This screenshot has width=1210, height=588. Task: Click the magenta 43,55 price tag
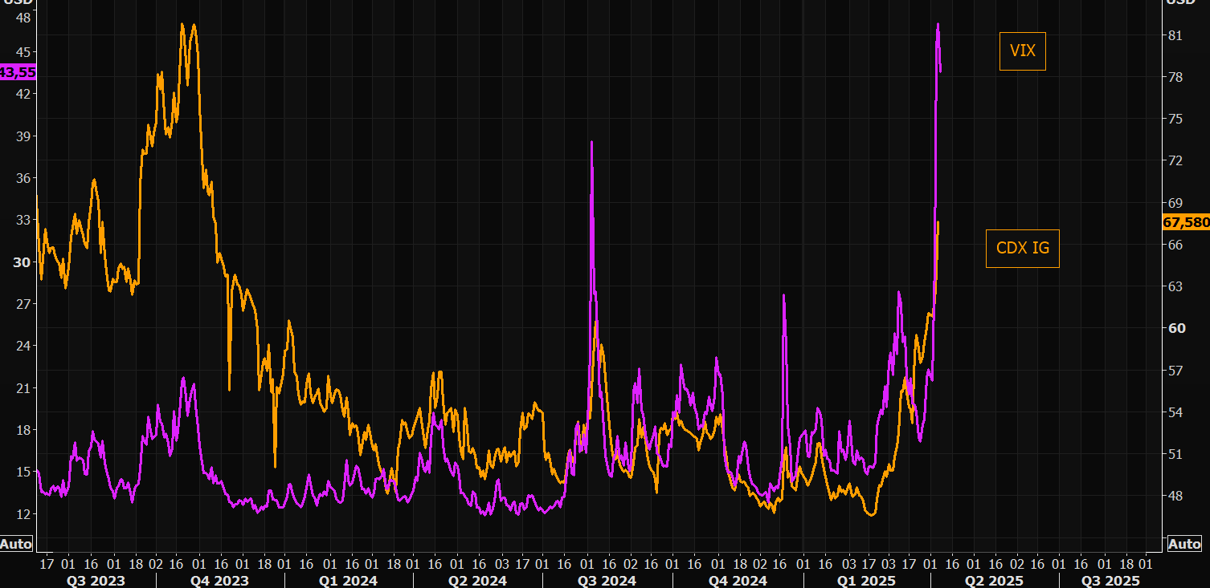(18, 72)
